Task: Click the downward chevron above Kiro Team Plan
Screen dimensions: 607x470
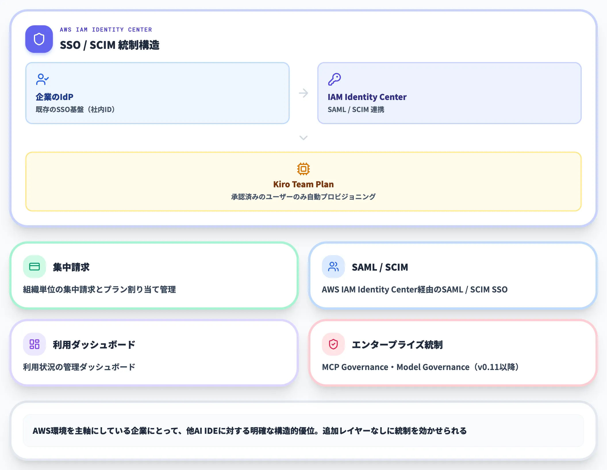Action: pos(303,138)
